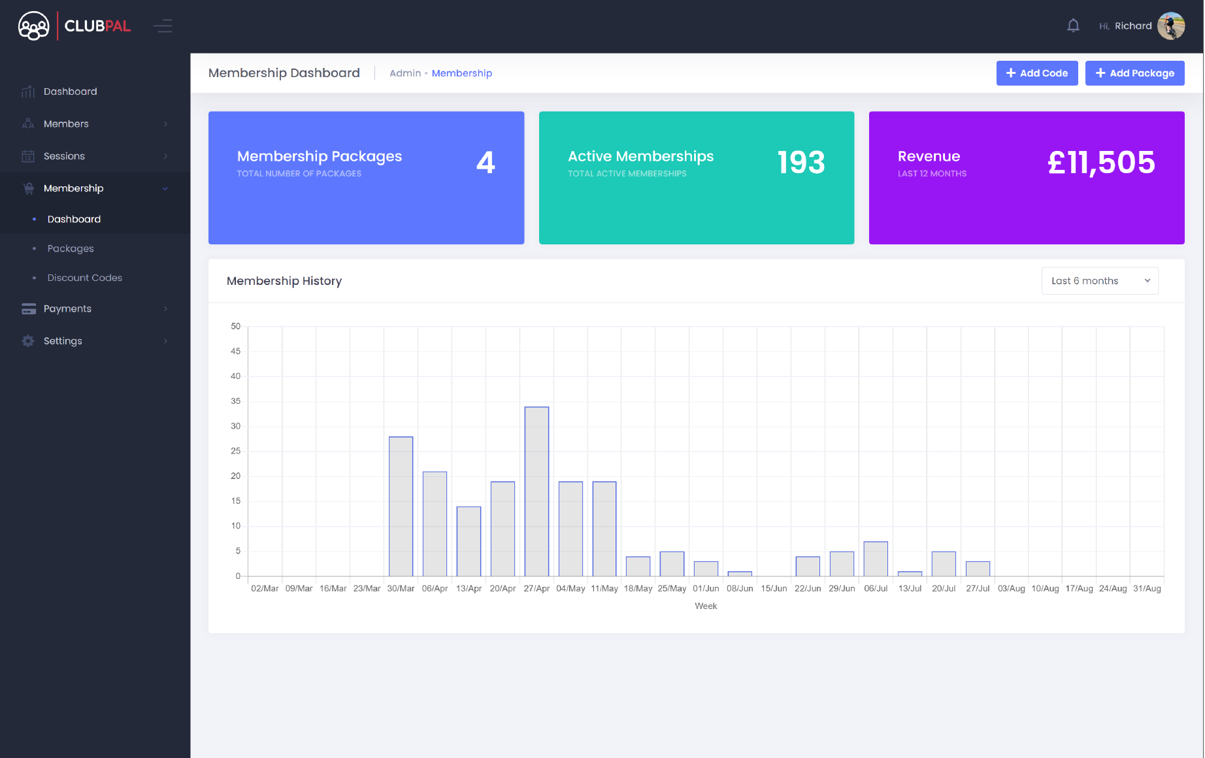Click the 30/Mar chart bar

pyautogui.click(x=401, y=506)
